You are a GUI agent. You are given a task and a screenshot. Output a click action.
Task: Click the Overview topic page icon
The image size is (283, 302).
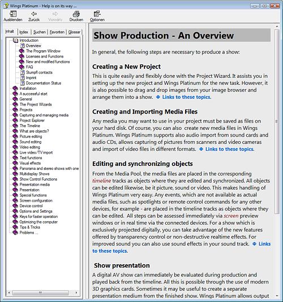coord(23,46)
